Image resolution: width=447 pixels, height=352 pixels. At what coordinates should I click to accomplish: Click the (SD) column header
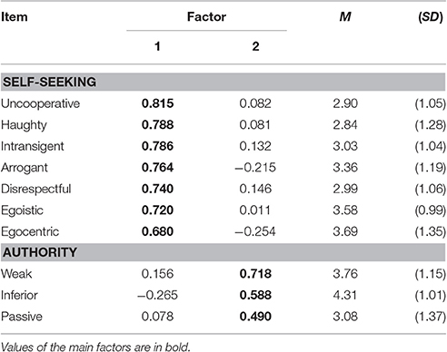[x=431, y=17]
